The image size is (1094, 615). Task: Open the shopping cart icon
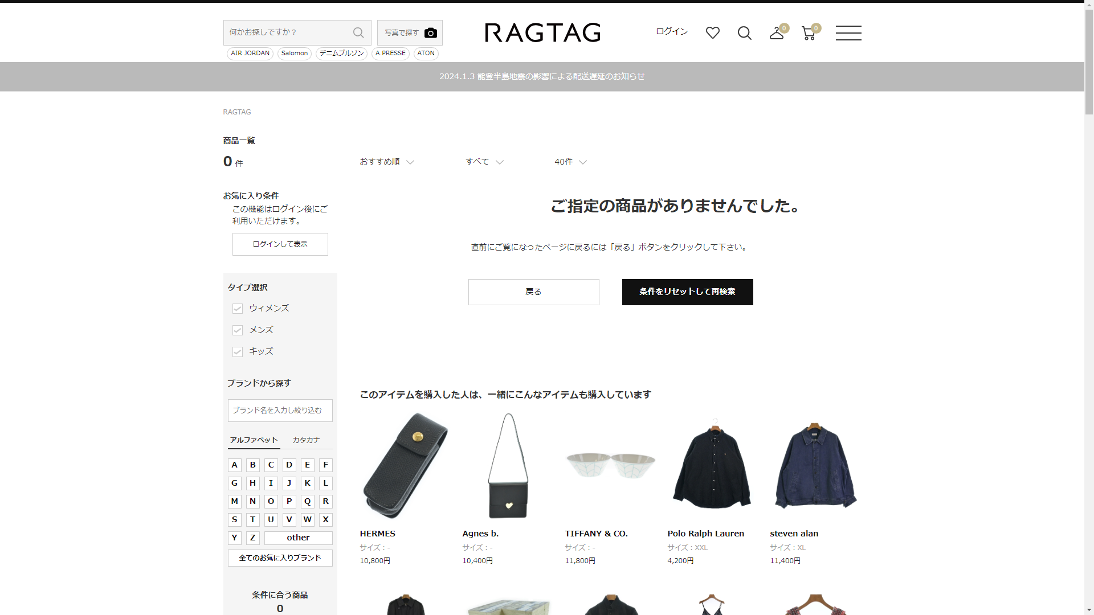808,33
